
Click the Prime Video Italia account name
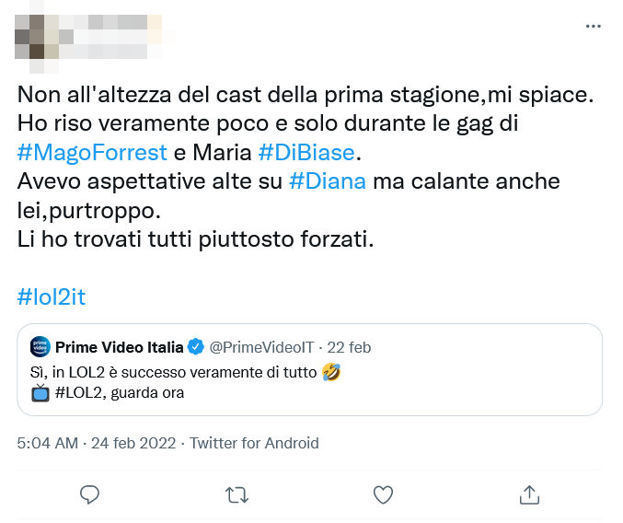pyautogui.click(x=120, y=347)
